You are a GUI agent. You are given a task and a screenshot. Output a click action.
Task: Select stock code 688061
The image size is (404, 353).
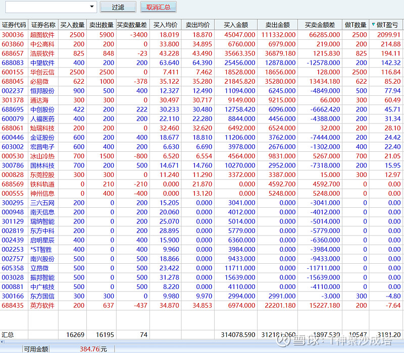point(13,128)
